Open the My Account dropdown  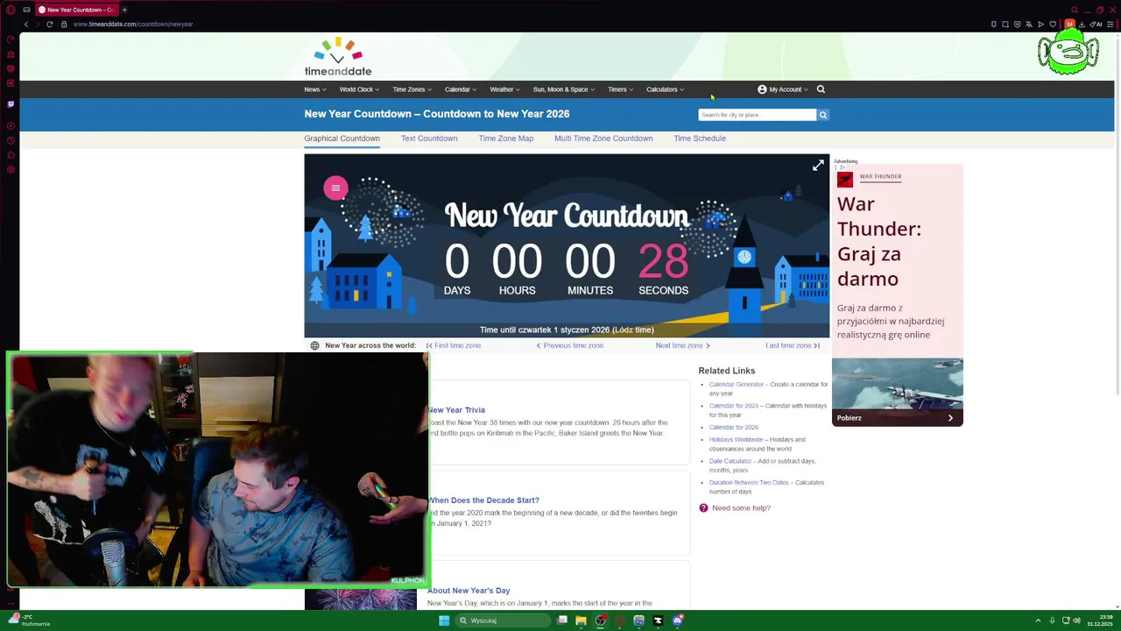click(x=783, y=89)
